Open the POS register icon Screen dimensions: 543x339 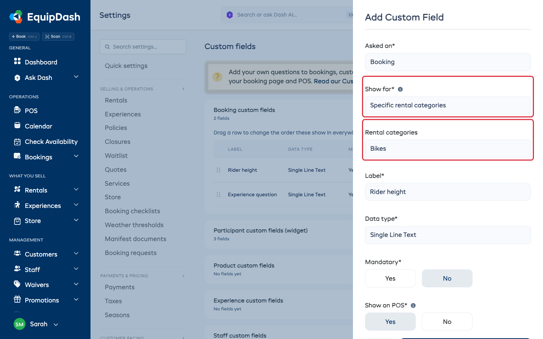pos(17,110)
